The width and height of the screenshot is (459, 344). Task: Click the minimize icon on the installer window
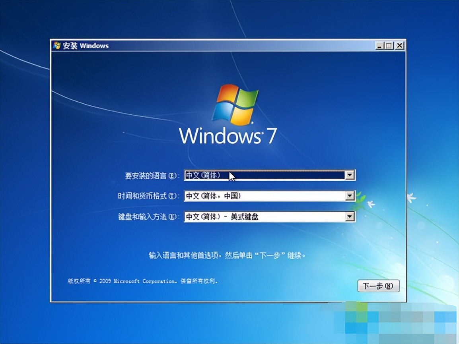379,45
